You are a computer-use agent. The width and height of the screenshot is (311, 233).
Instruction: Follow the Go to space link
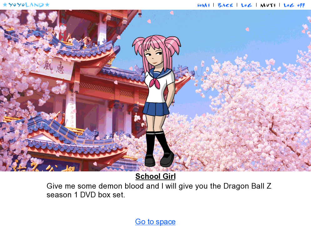155,221
